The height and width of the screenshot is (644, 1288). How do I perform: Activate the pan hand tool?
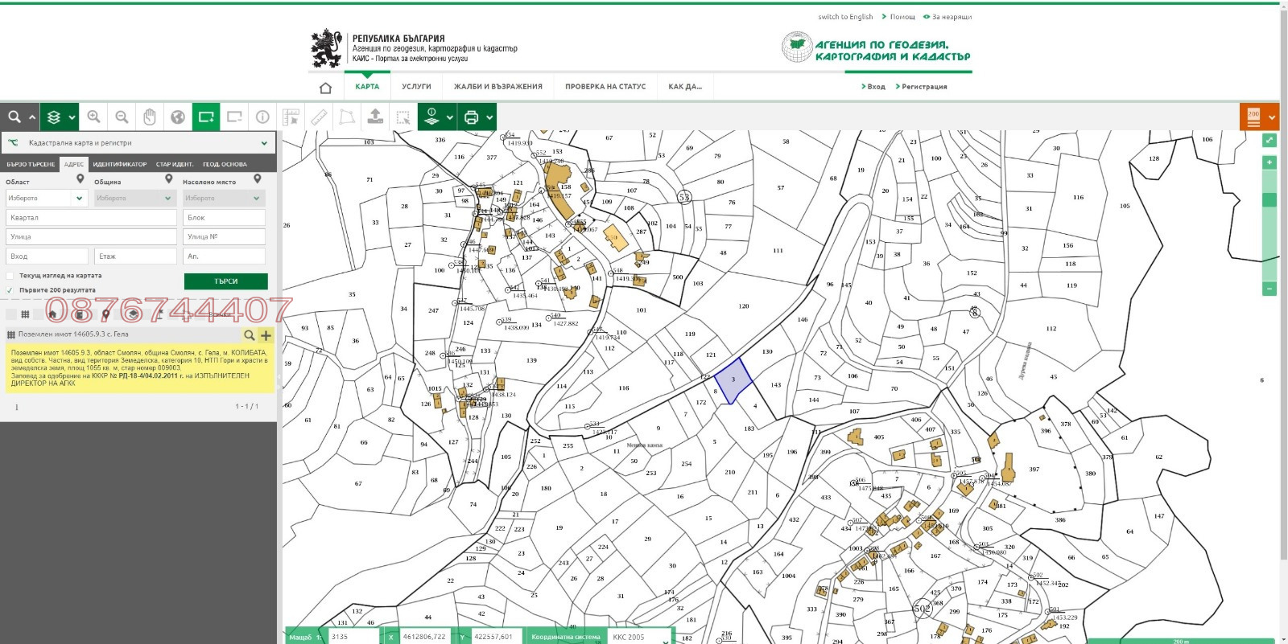[149, 117]
